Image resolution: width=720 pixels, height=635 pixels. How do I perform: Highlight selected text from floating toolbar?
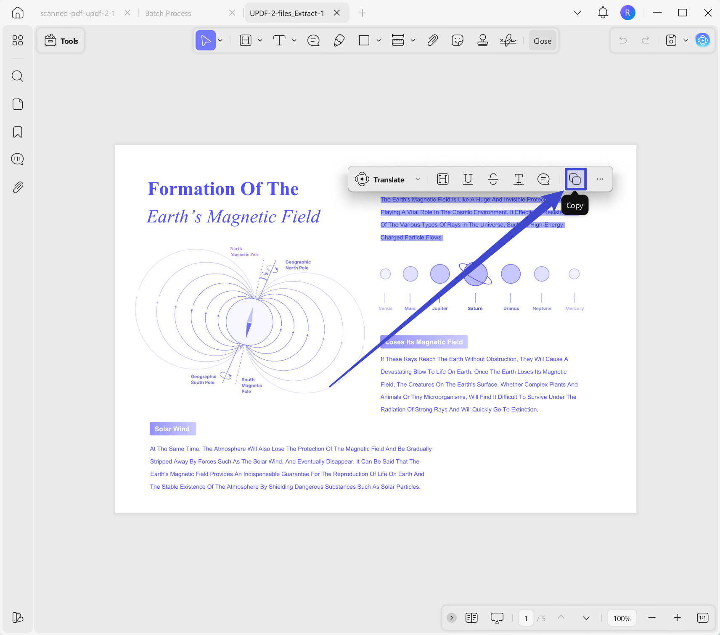[443, 179]
